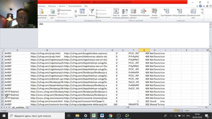Select column A header

pos(17,50)
